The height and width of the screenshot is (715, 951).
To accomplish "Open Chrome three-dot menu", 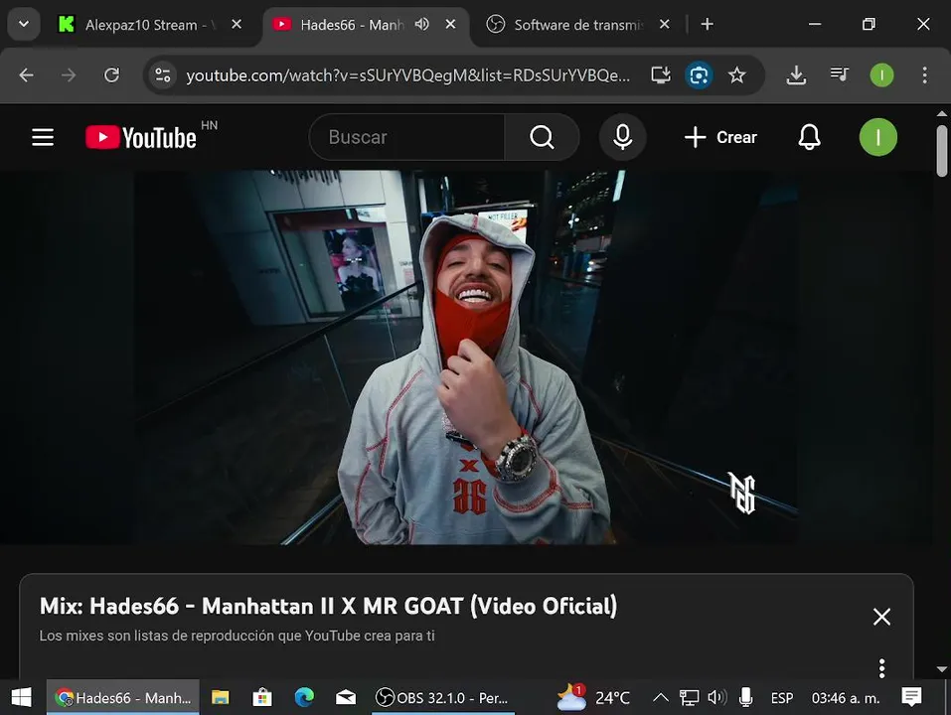I will pos(924,75).
